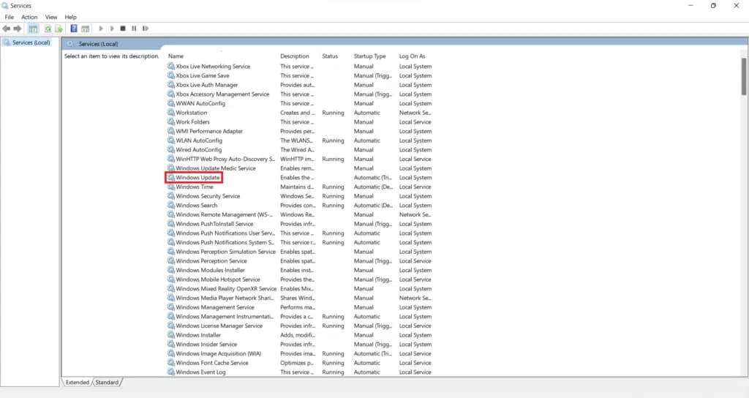This screenshot has height=398, width=749.
Task: Click the Stop Service square icon
Action: click(x=123, y=29)
